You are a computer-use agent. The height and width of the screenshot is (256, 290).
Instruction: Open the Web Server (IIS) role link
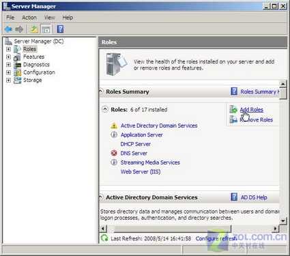pos(141,171)
